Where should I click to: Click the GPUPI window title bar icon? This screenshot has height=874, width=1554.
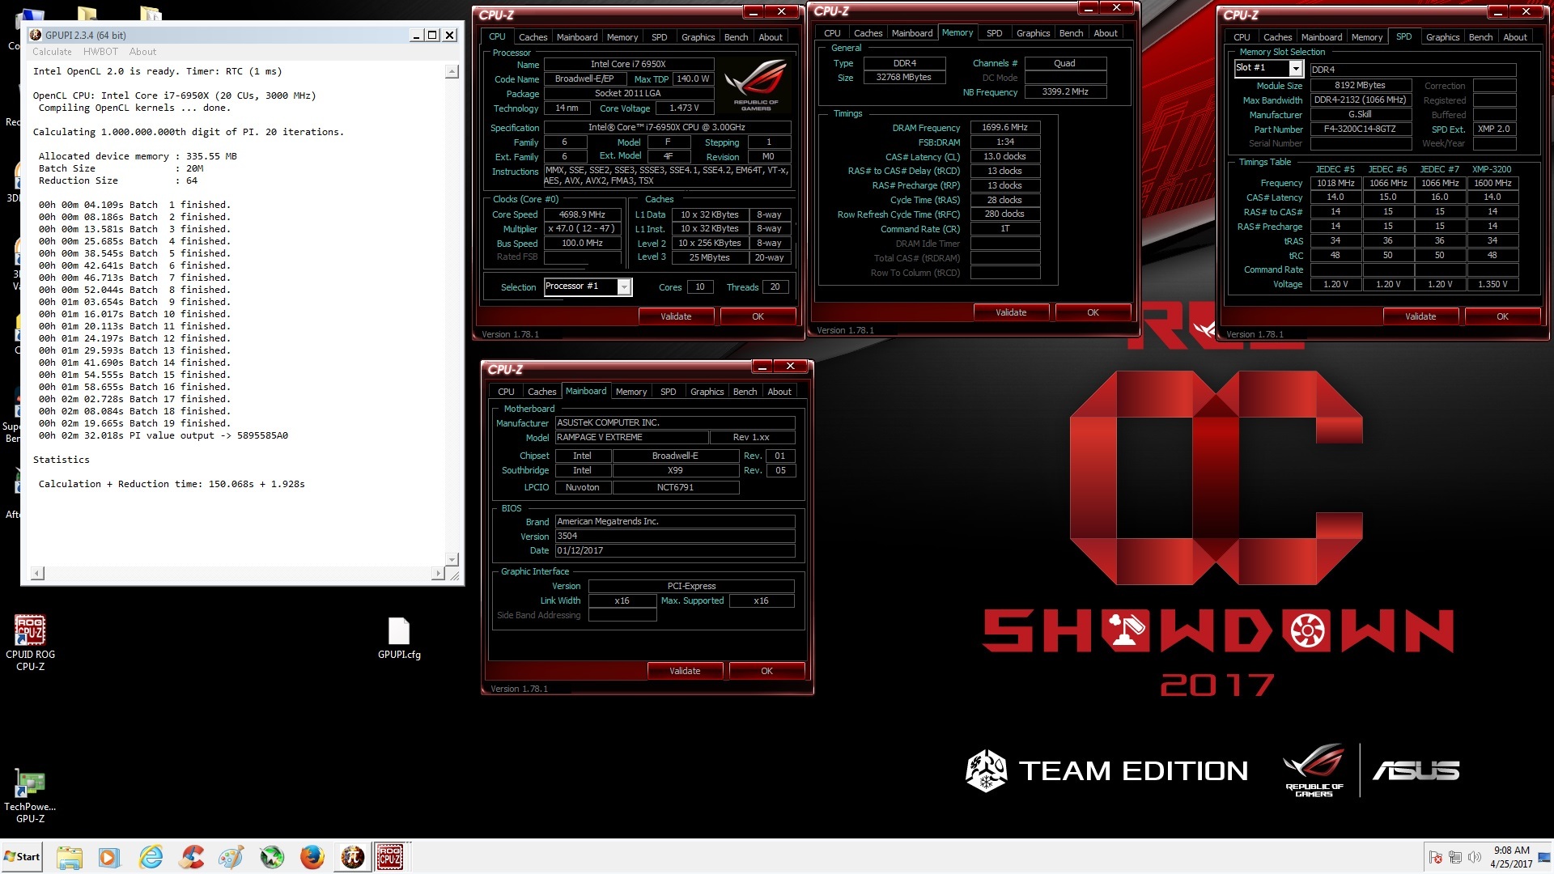coord(36,36)
